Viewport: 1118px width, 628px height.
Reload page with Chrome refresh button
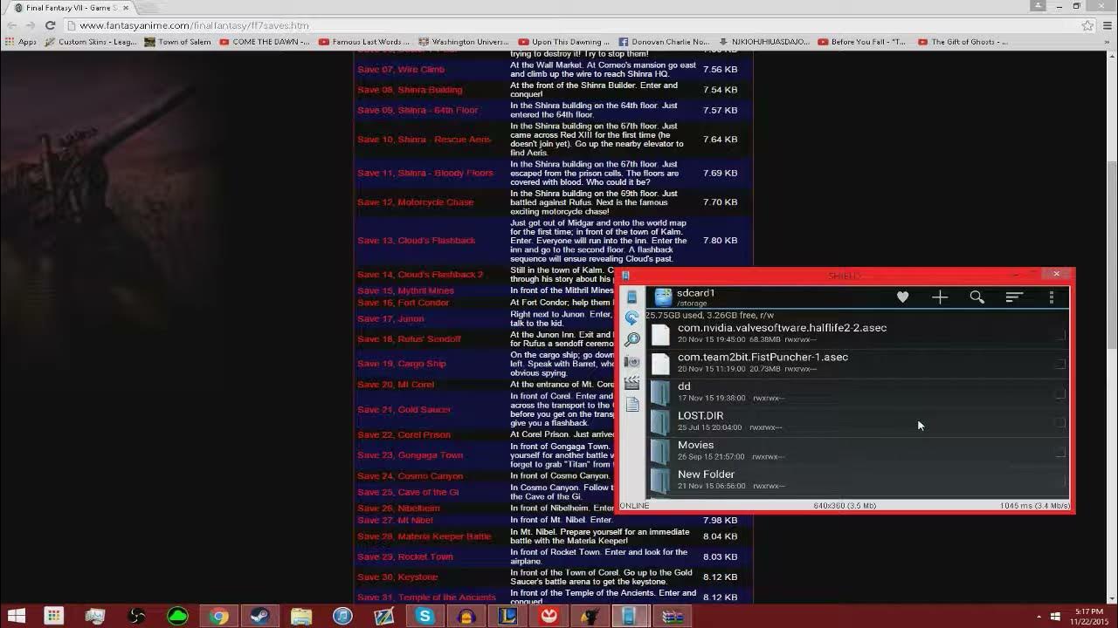pyautogui.click(x=50, y=25)
